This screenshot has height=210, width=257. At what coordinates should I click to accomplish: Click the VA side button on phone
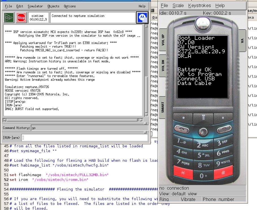[242, 41]
